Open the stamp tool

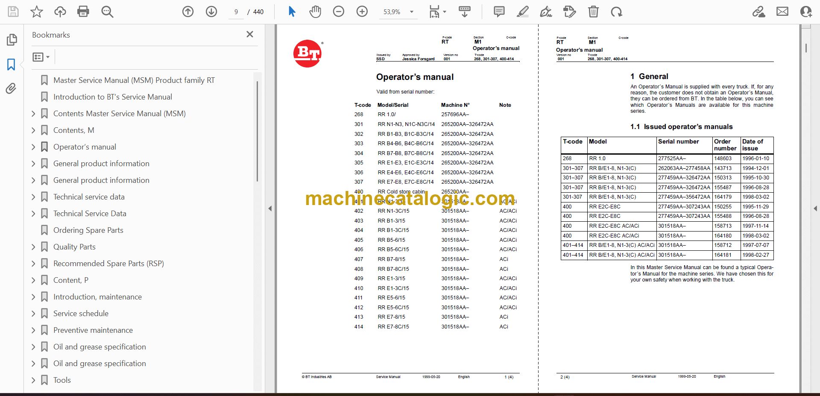click(569, 12)
